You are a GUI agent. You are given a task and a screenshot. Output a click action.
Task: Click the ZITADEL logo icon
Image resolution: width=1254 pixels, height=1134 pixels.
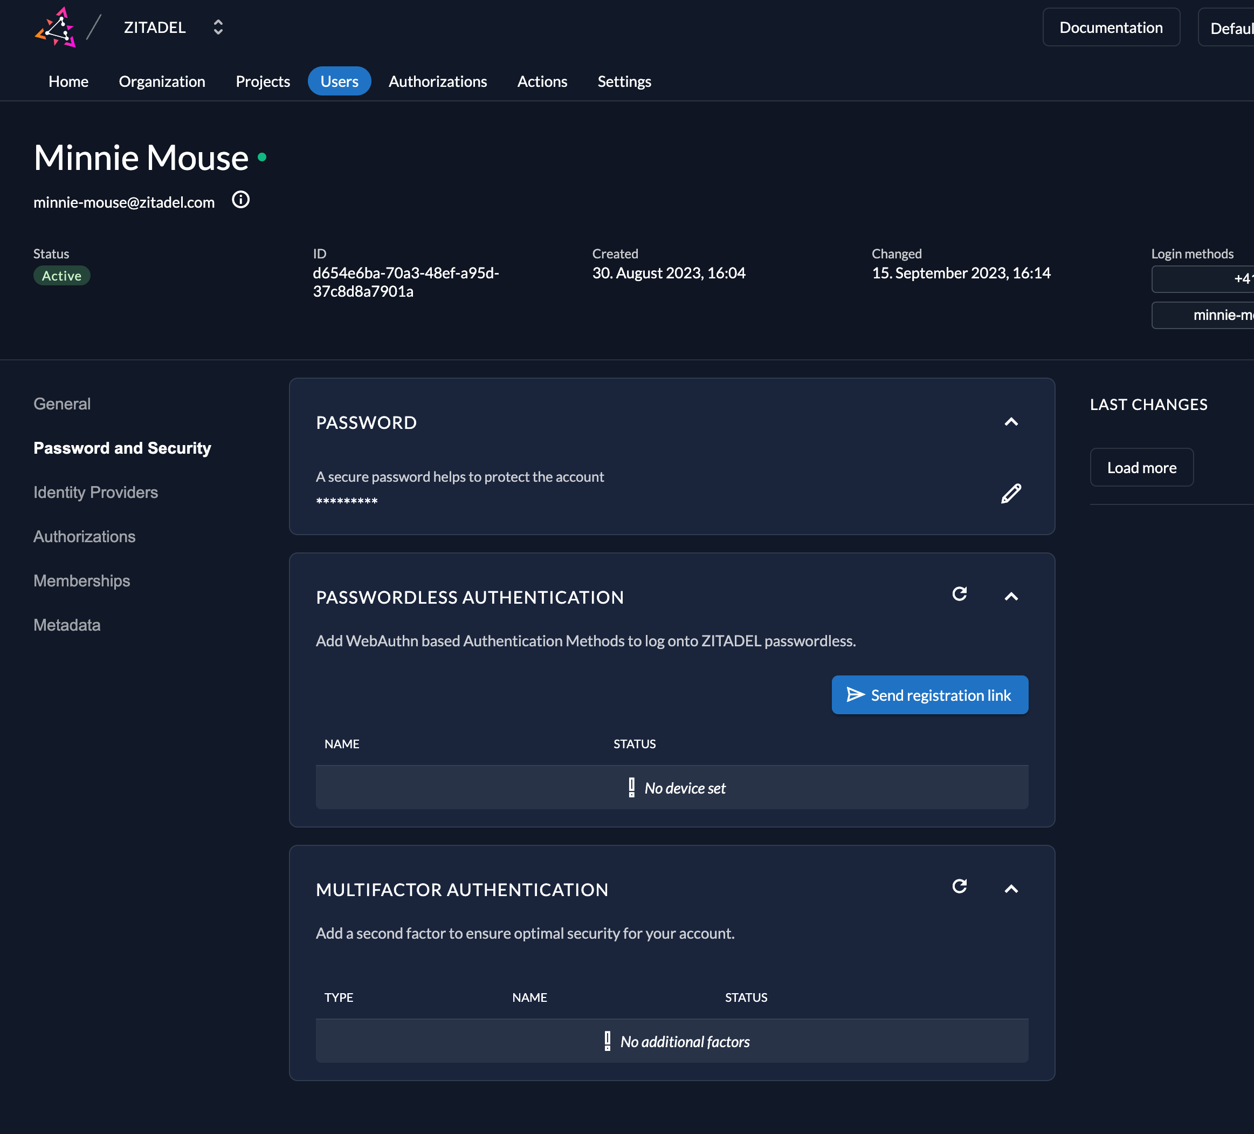coord(56,28)
